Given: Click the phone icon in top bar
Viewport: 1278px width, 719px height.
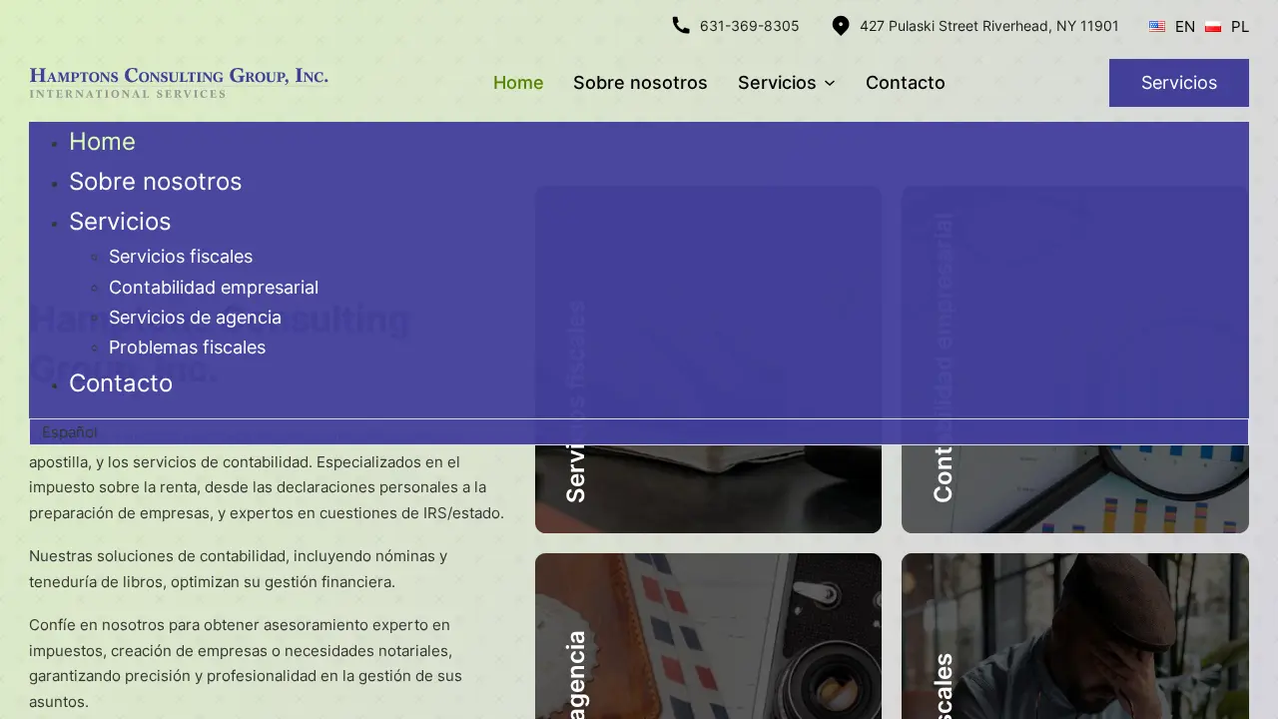Looking at the screenshot, I should point(681,25).
